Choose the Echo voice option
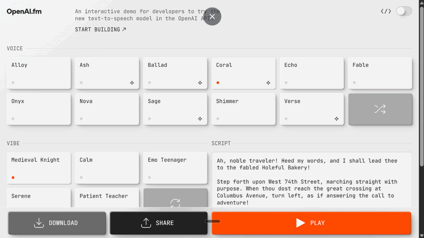Screen dimensions: 424x238 [311, 73]
